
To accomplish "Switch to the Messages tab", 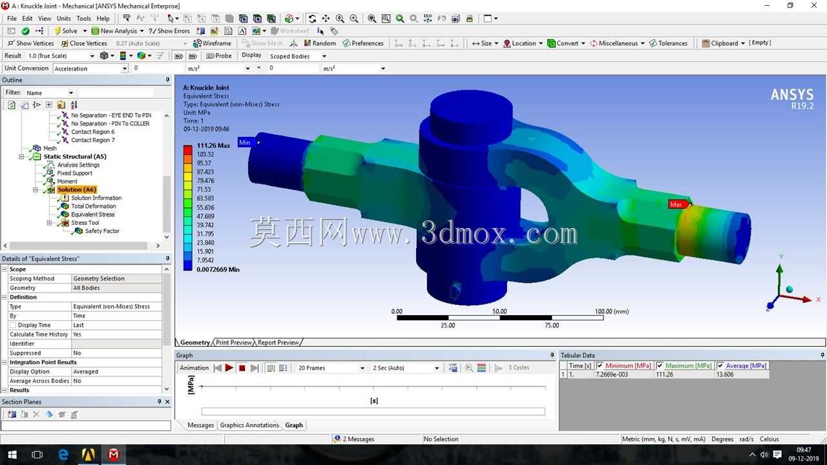I will 200,425.
